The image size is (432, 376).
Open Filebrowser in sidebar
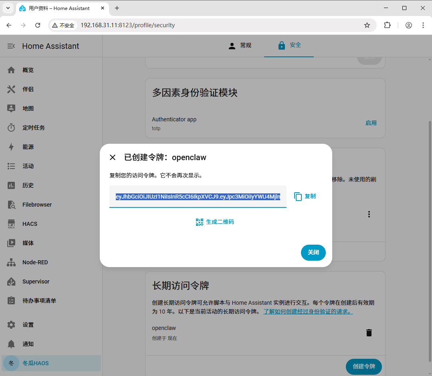[x=51, y=205]
